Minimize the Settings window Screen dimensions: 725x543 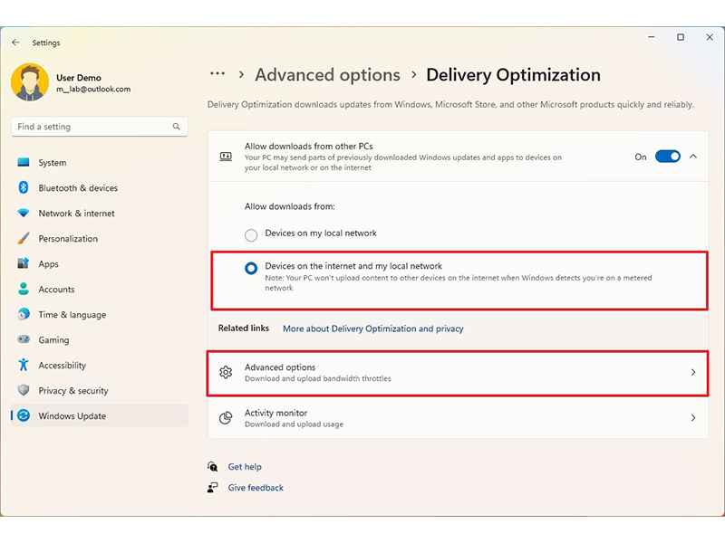tap(652, 37)
